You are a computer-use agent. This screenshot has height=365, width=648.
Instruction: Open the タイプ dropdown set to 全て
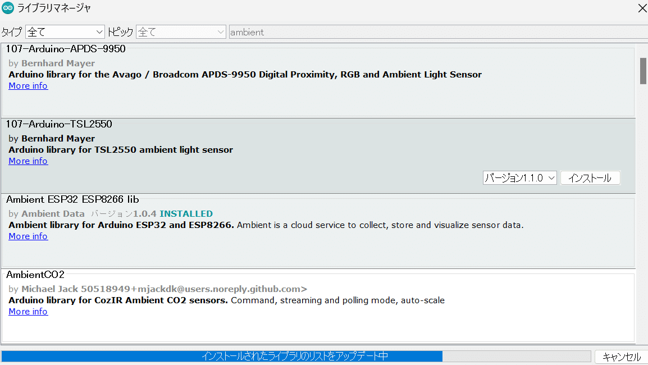[65, 32]
